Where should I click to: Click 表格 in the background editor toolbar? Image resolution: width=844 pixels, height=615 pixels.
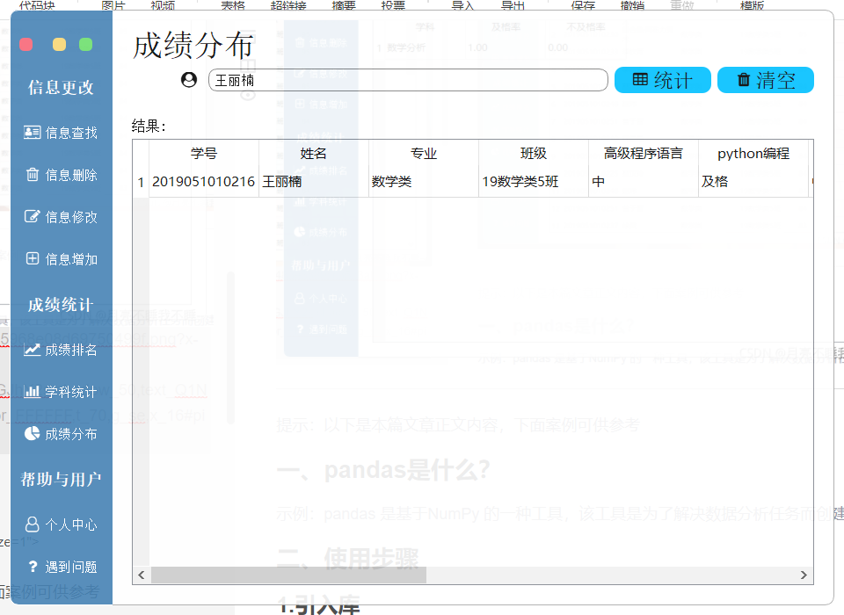[x=233, y=5]
